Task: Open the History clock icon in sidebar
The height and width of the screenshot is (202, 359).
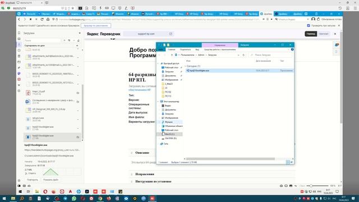Action: (x=19, y=50)
